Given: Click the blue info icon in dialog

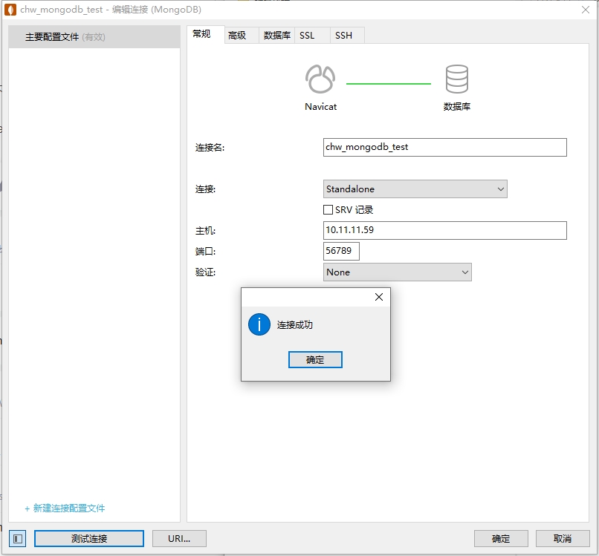Looking at the screenshot, I should [259, 324].
